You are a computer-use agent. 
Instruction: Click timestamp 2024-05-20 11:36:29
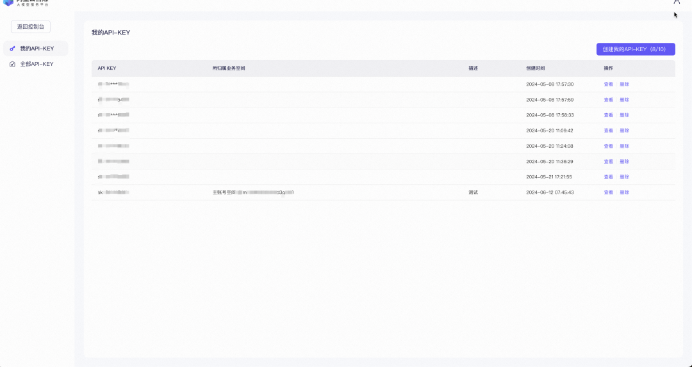(x=550, y=161)
